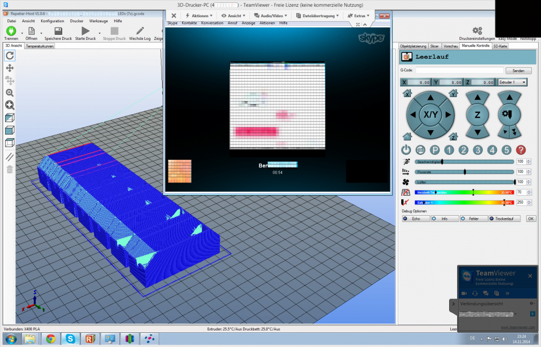Viewport: 541px width, 347px height.
Task: Toggle the Fehler debug option
Action: [x=474, y=219]
